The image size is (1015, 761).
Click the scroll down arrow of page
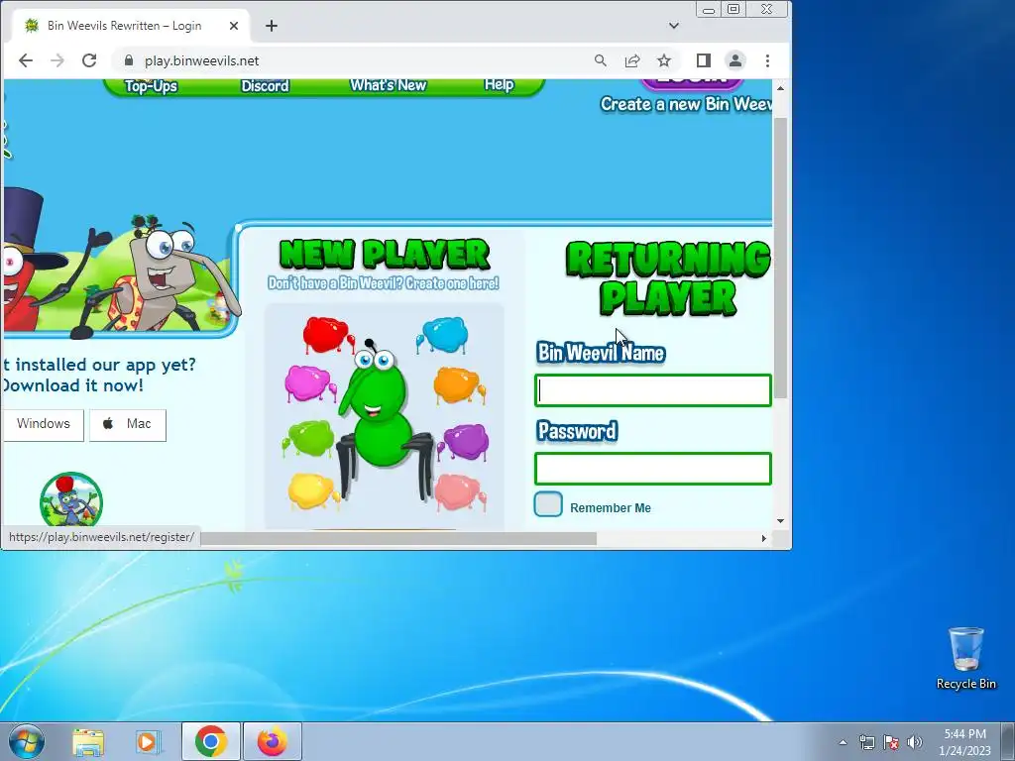[x=781, y=521]
